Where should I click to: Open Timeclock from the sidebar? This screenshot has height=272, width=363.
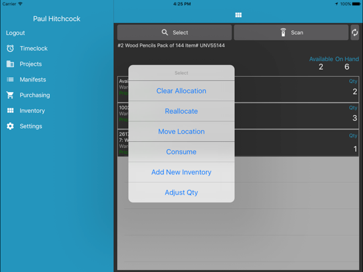point(34,49)
